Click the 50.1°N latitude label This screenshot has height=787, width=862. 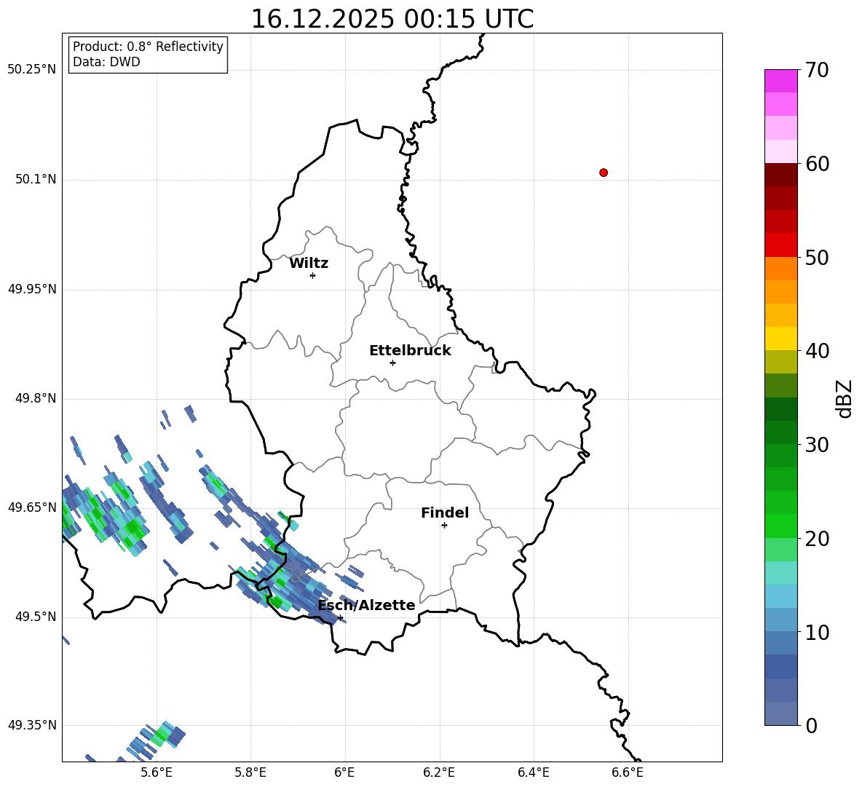36,179
